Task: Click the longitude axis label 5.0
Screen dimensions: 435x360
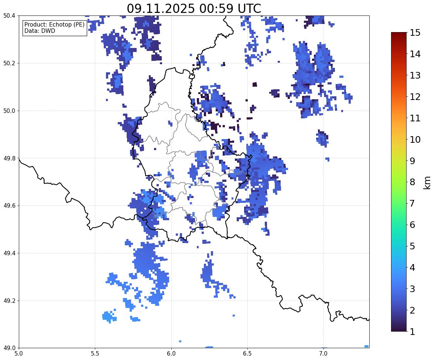Action: (19, 354)
